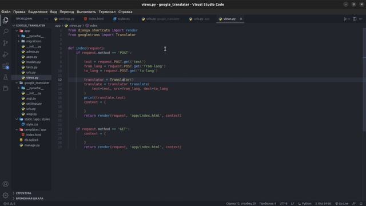Image resolution: width=366 pixels, height=206 pixels.
Task: Open models.py in Explorer
Action: (33, 62)
